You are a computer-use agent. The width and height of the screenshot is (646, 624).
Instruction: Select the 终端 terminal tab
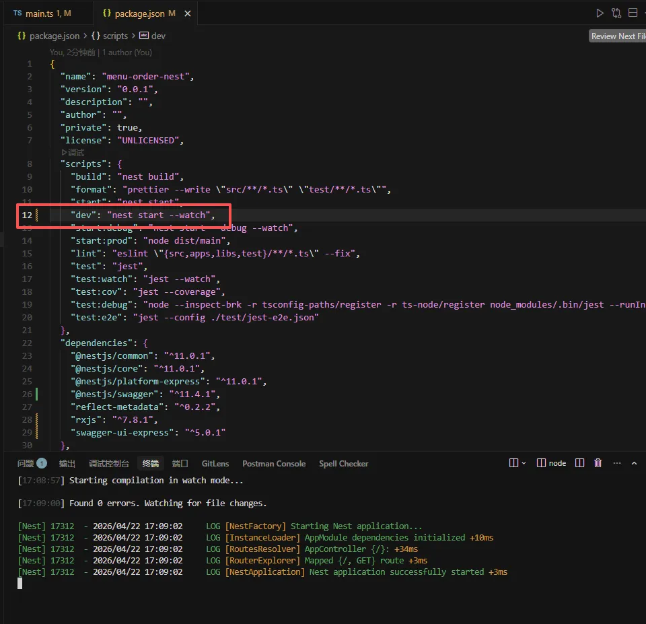150,463
